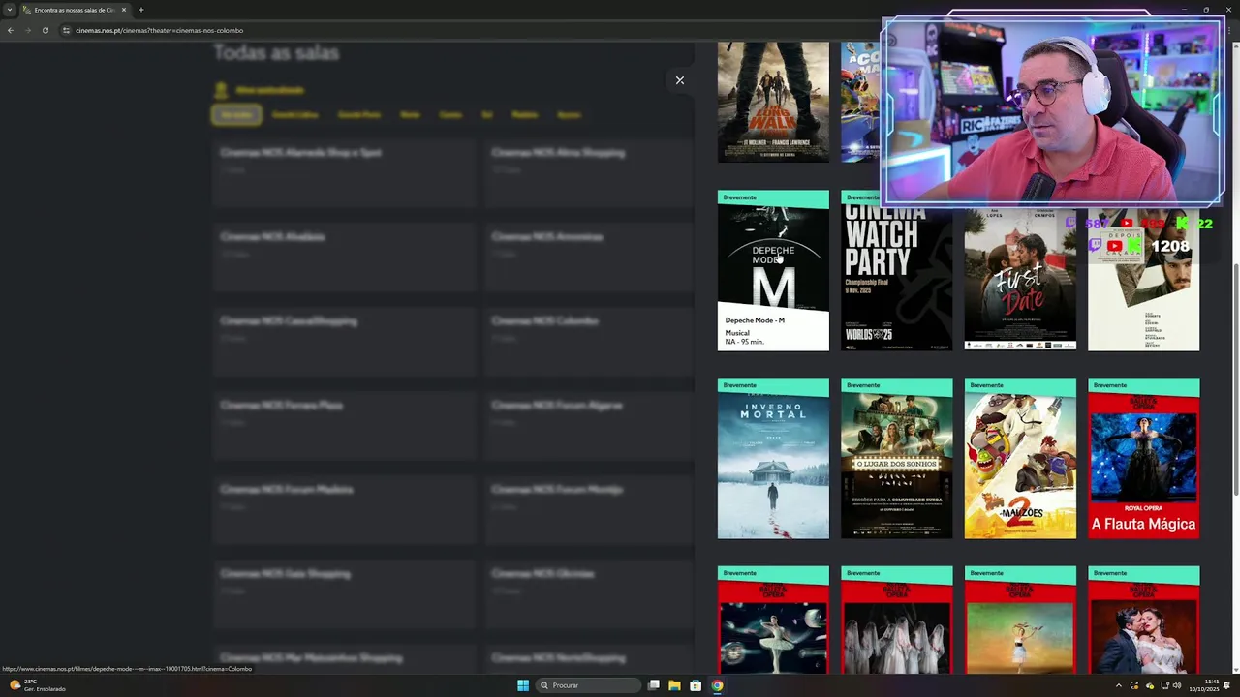Viewport: 1240px width, 697px height.
Task: Open Cinemas NOS Gaia Shopping card
Action: [x=344, y=594]
